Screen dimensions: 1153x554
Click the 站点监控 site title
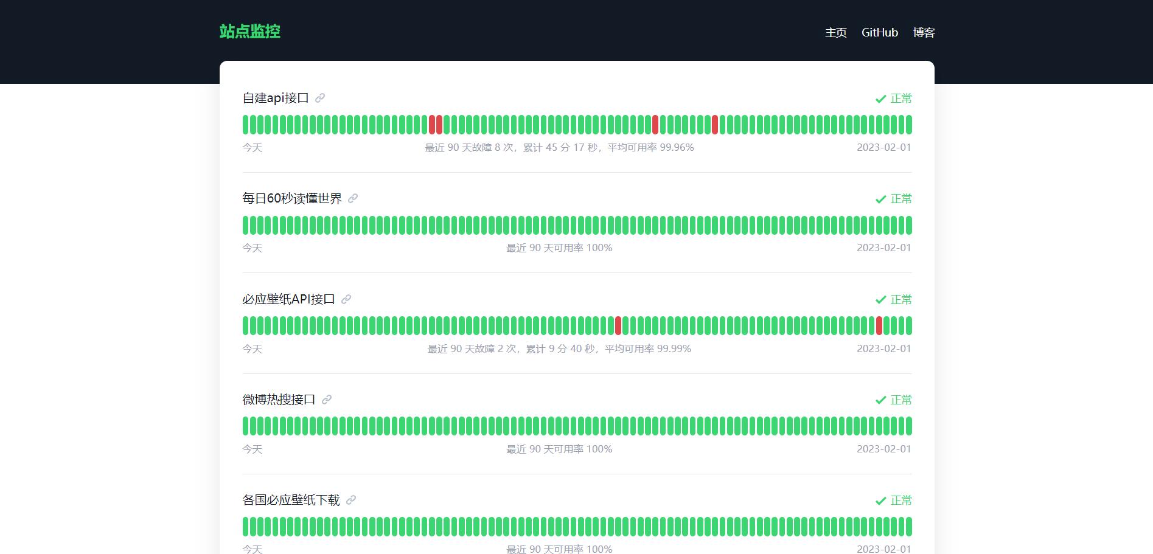(x=249, y=32)
